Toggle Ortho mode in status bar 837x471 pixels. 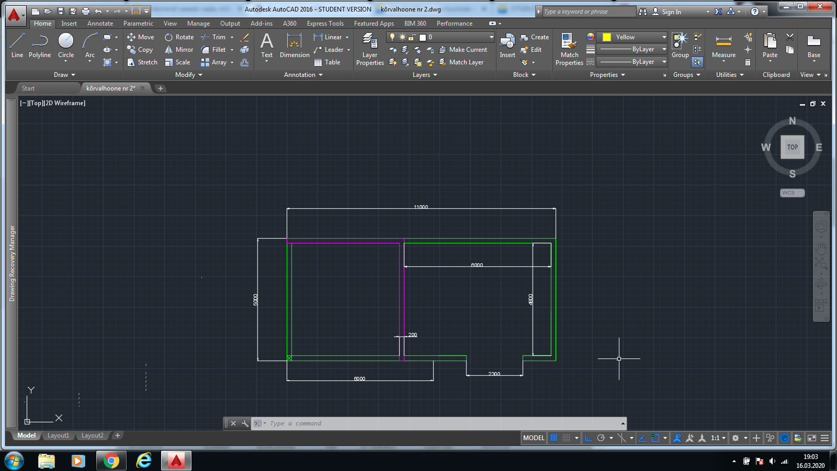(589, 438)
